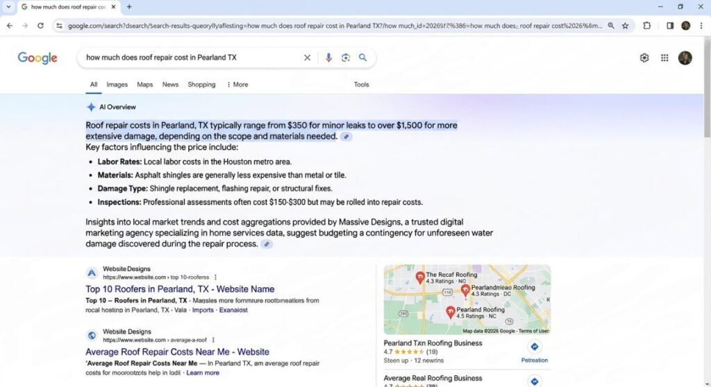Viewport: 711px width, 387px height.
Task: Open the Google account avatar
Action: [685, 58]
